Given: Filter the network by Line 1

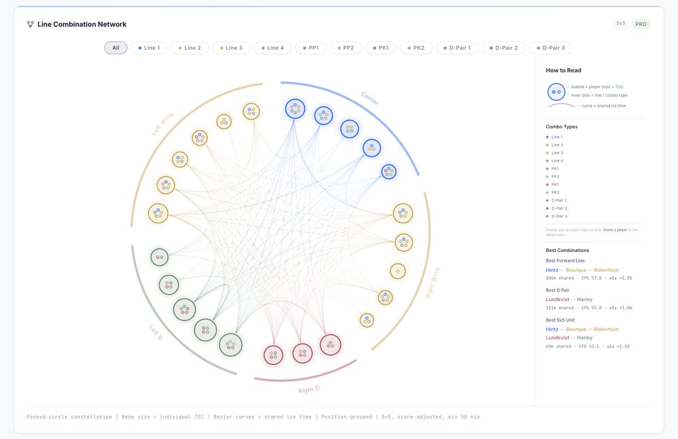Looking at the screenshot, I should [149, 48].
